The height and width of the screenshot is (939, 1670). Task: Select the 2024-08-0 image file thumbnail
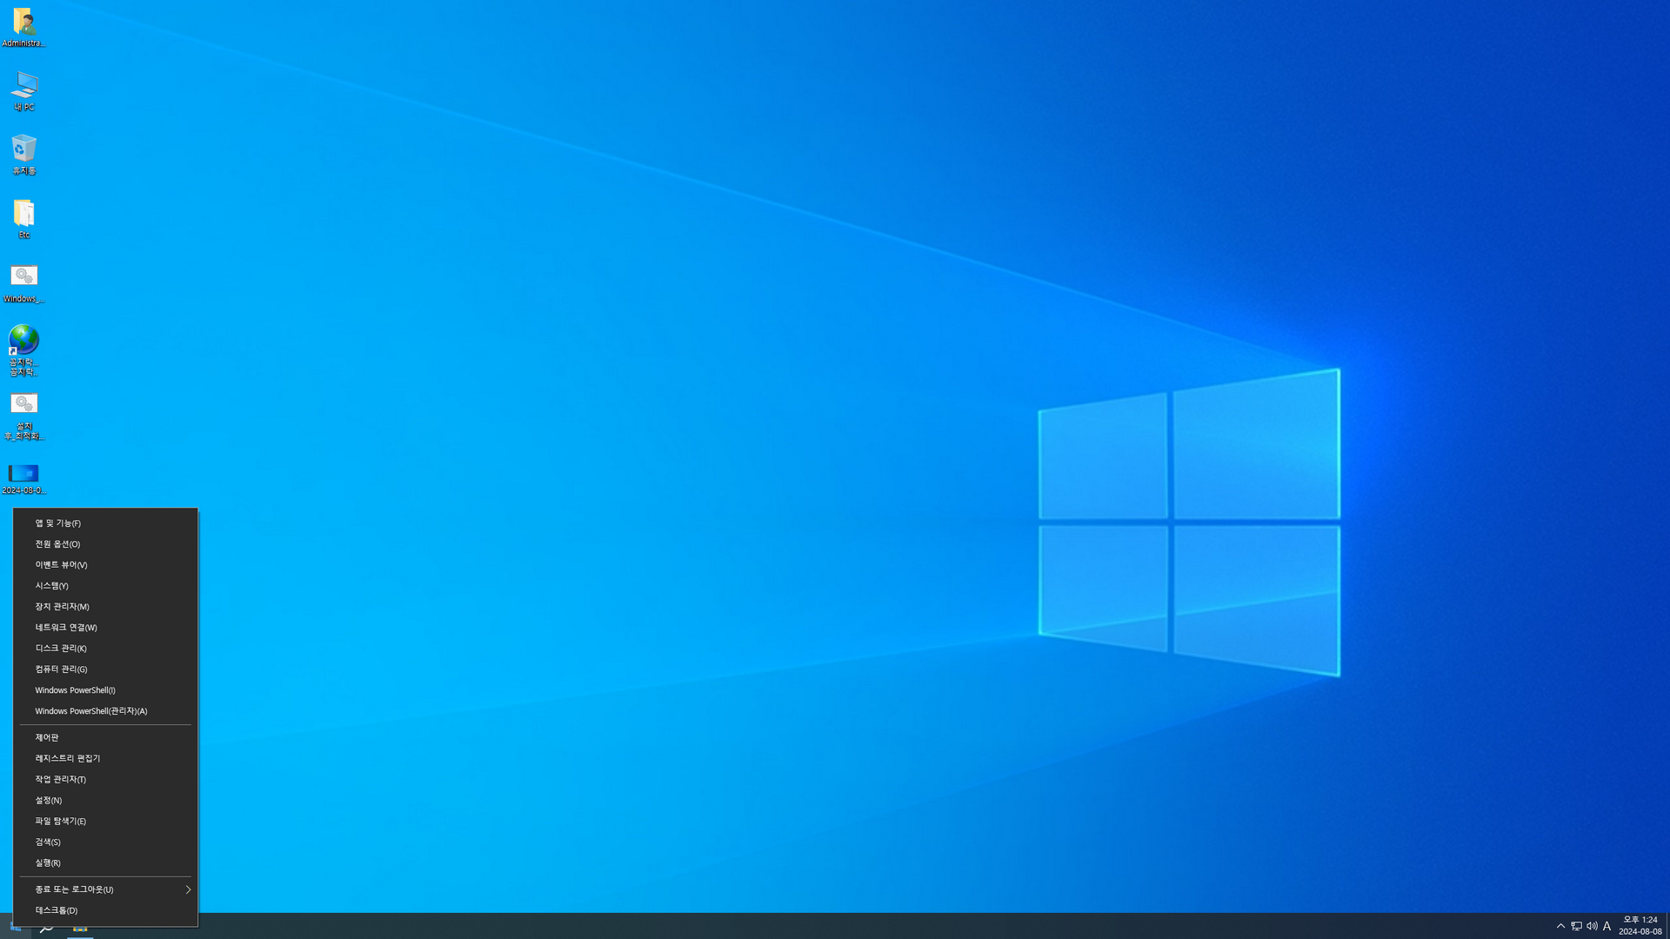(x=23, y=474)
